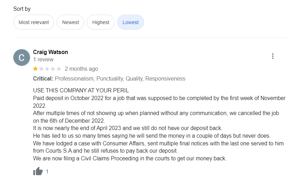Click Craig Watson's round avatar
The width and height of the screenshot is (292, 183).
click(x=22, y=58)
